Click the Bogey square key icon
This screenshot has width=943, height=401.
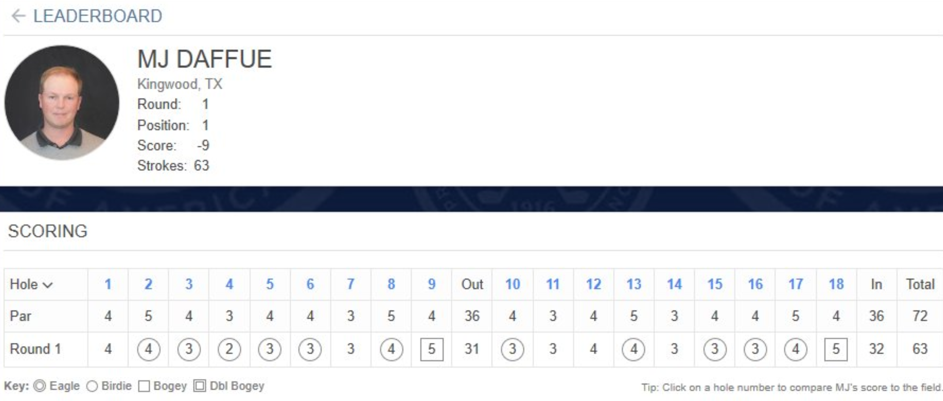tap(144, 386)
